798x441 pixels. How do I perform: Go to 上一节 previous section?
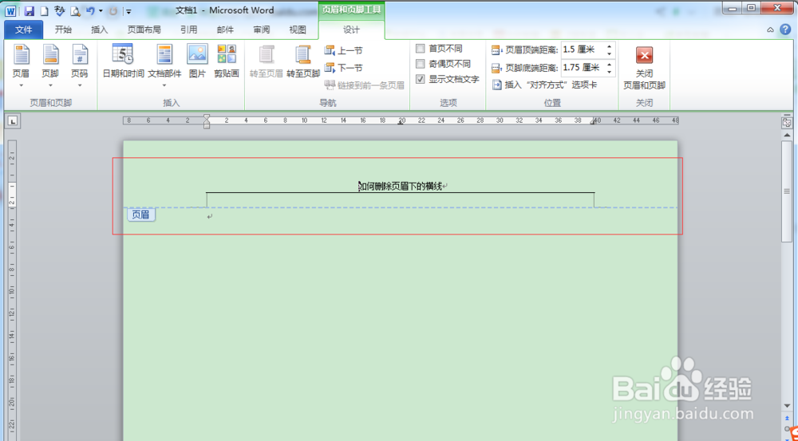coord(343,50)
